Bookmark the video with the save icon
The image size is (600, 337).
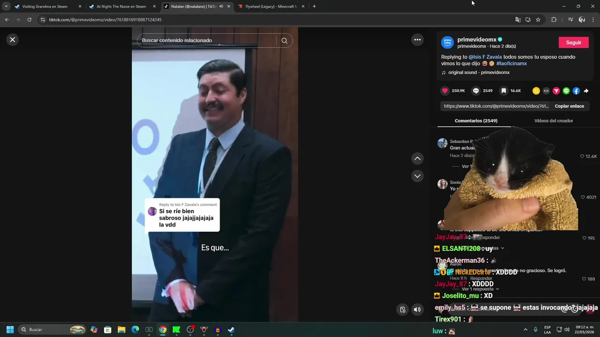point(503,91)
